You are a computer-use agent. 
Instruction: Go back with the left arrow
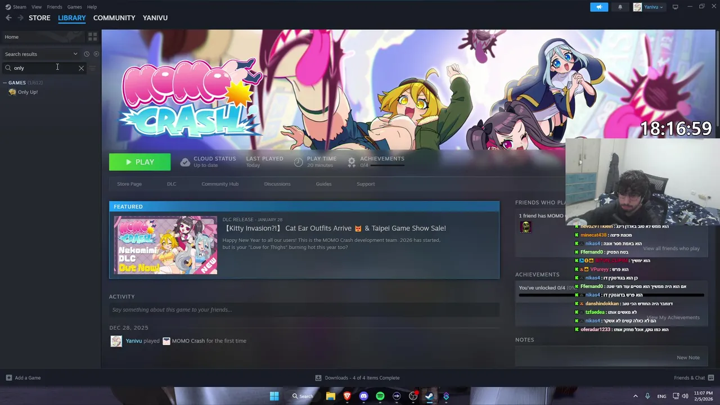(x=8, y=18)
